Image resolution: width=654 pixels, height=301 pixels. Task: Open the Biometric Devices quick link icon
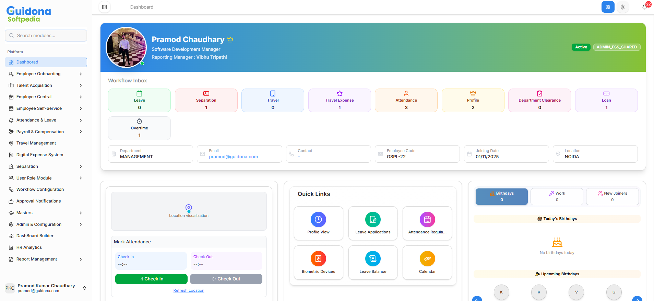coord(318,259)
